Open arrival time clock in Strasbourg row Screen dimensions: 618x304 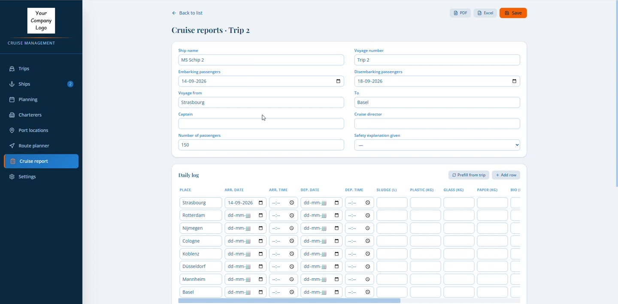292,203
